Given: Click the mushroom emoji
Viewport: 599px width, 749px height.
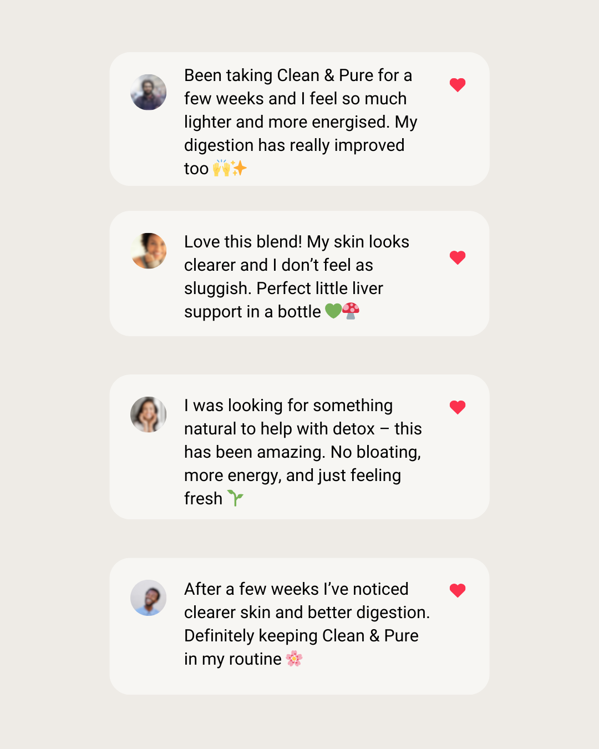Looking at the screenshot, I should coord(351,311).
